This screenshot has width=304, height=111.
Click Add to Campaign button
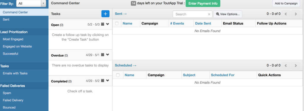tap(286, 4)
